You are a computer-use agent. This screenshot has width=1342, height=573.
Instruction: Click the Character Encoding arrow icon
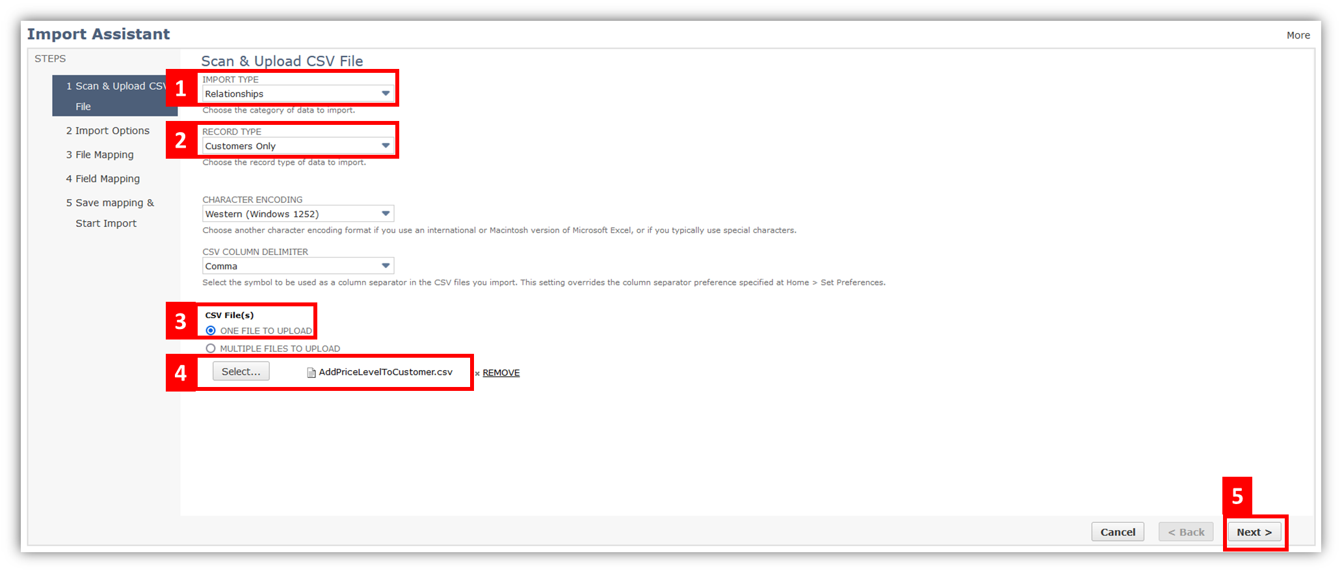(x=386, y=213)
